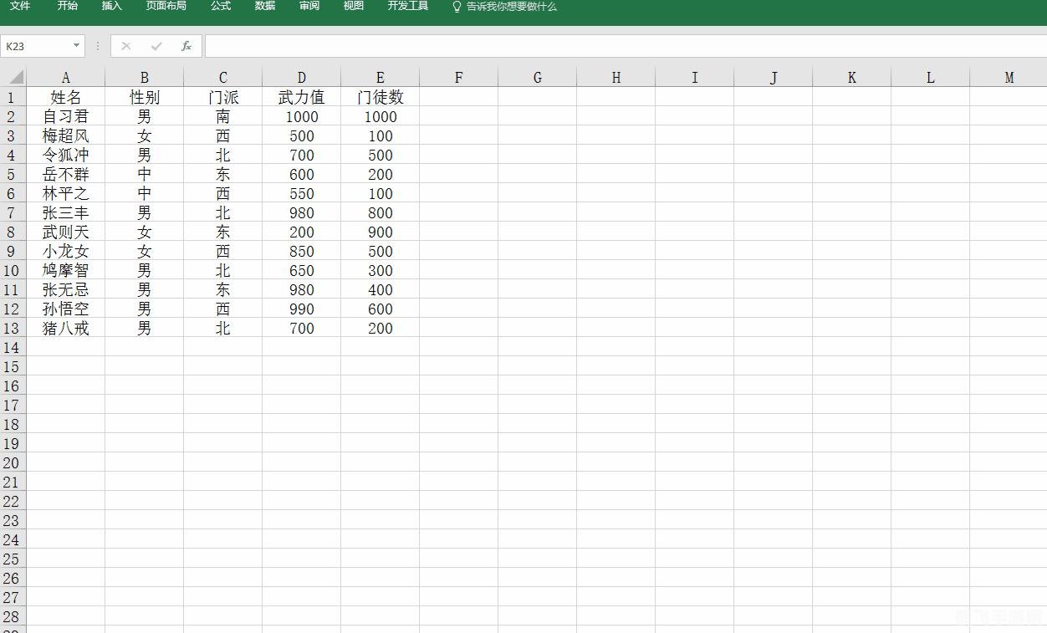Click the Tell Me lightbulb icon
This screenshot has height=633, width=1047.
pyautogui.click(x=456, y=6)
